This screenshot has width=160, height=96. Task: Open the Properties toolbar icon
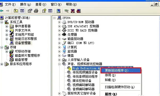[30, 11]
